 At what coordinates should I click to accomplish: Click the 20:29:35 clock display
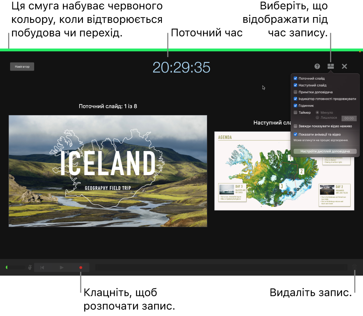point(181,68)
